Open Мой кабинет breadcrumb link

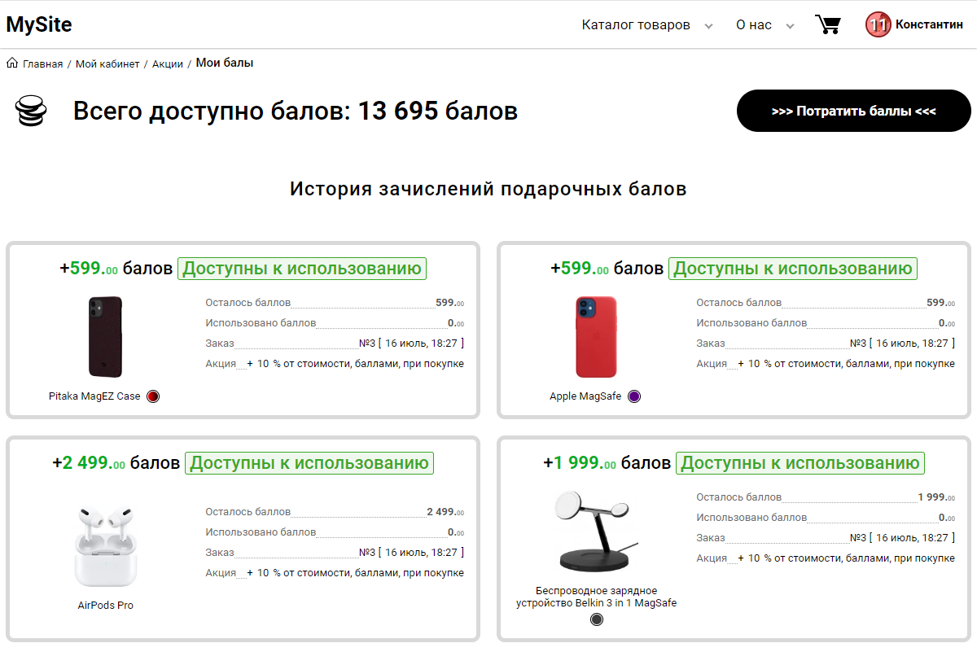(x=107, y=63)
